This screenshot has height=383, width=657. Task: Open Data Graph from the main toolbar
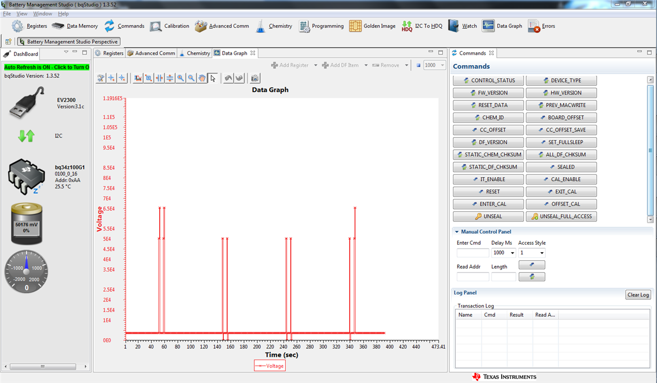pos(502,26)
